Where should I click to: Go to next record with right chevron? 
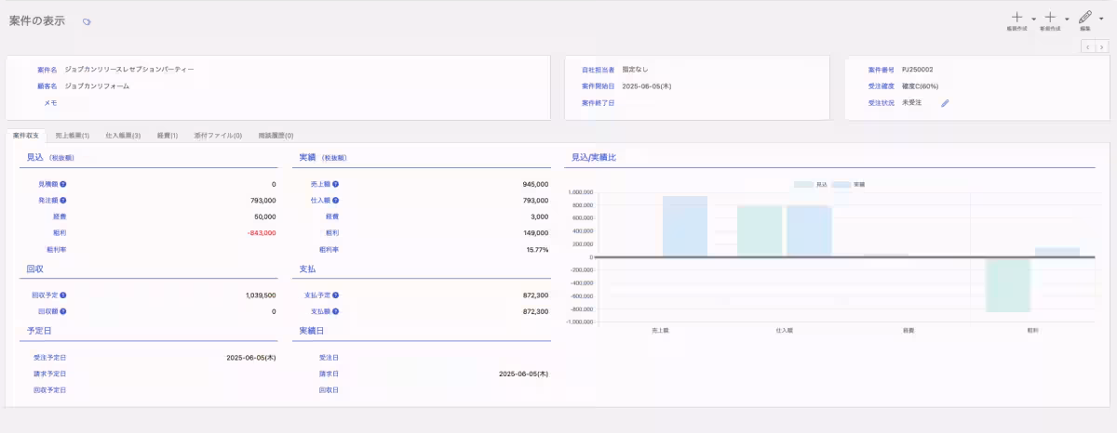(x=1102, y=46)
